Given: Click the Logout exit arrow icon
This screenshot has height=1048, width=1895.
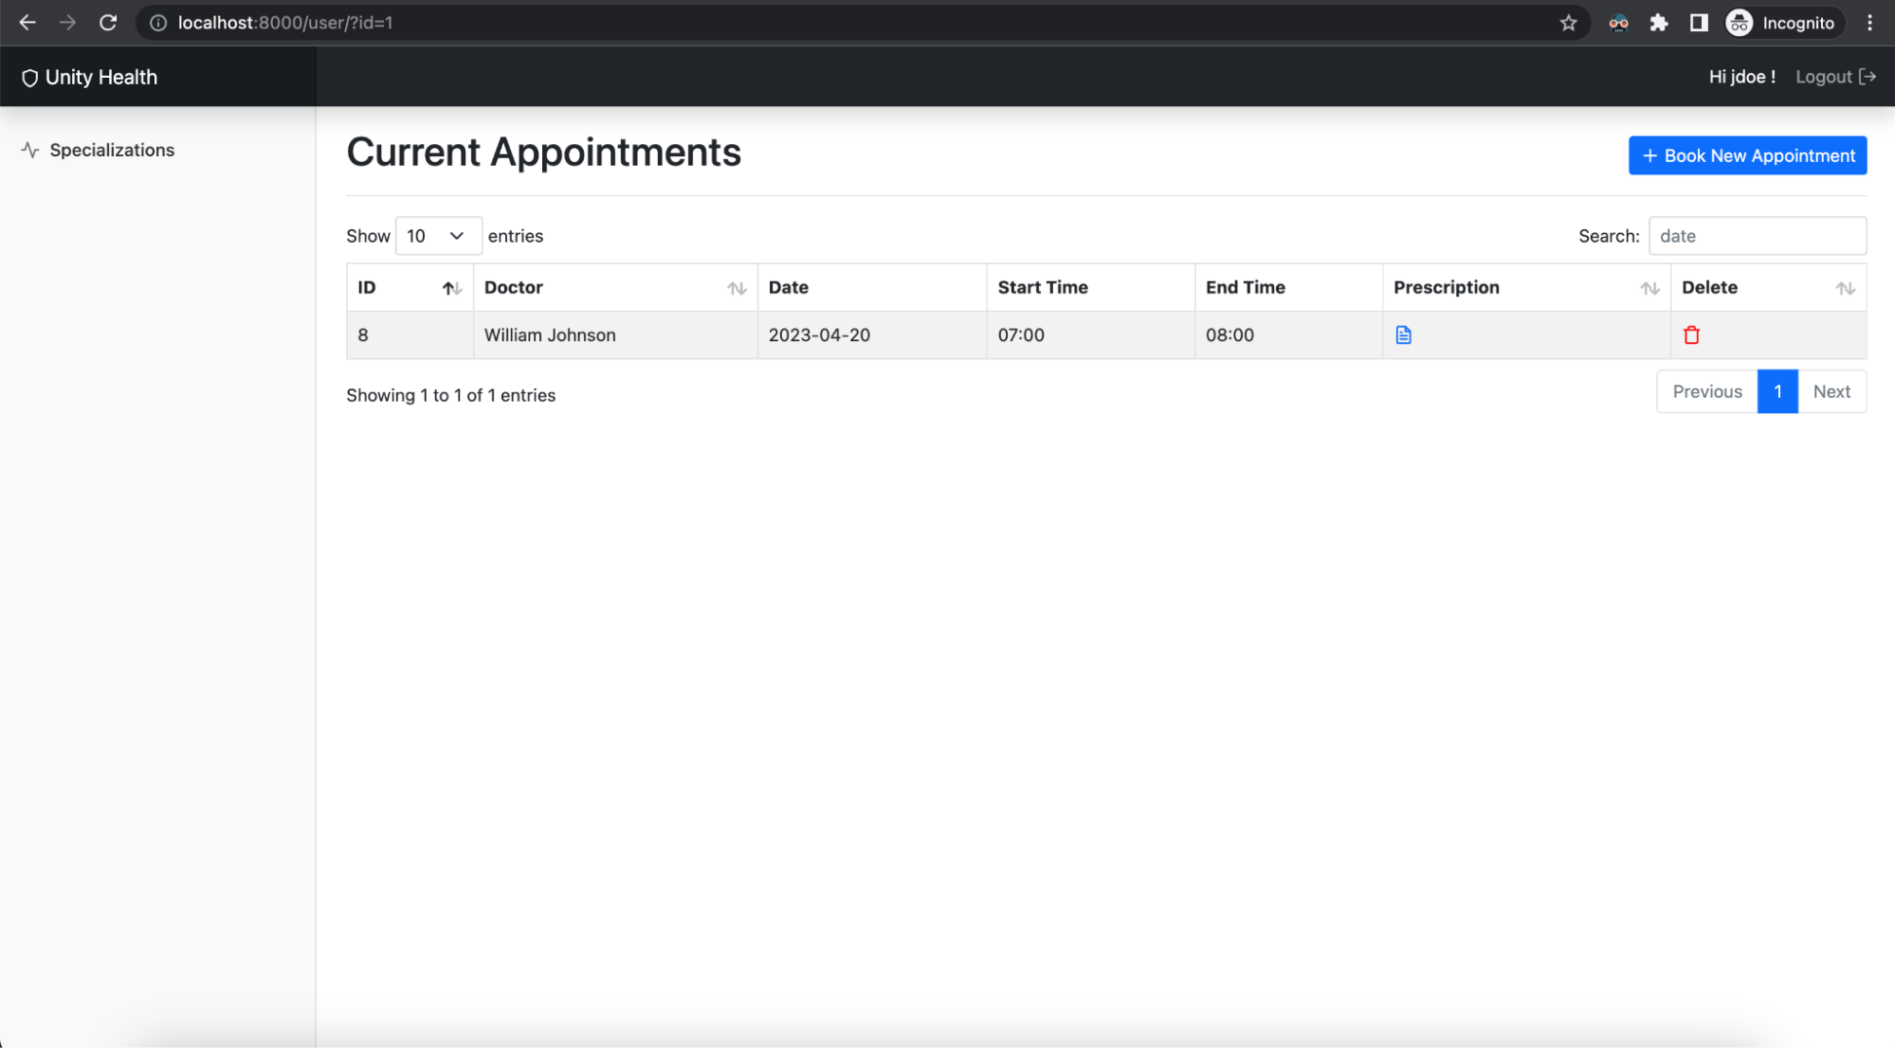Looking at the screenshot, I should [1867, 77].
